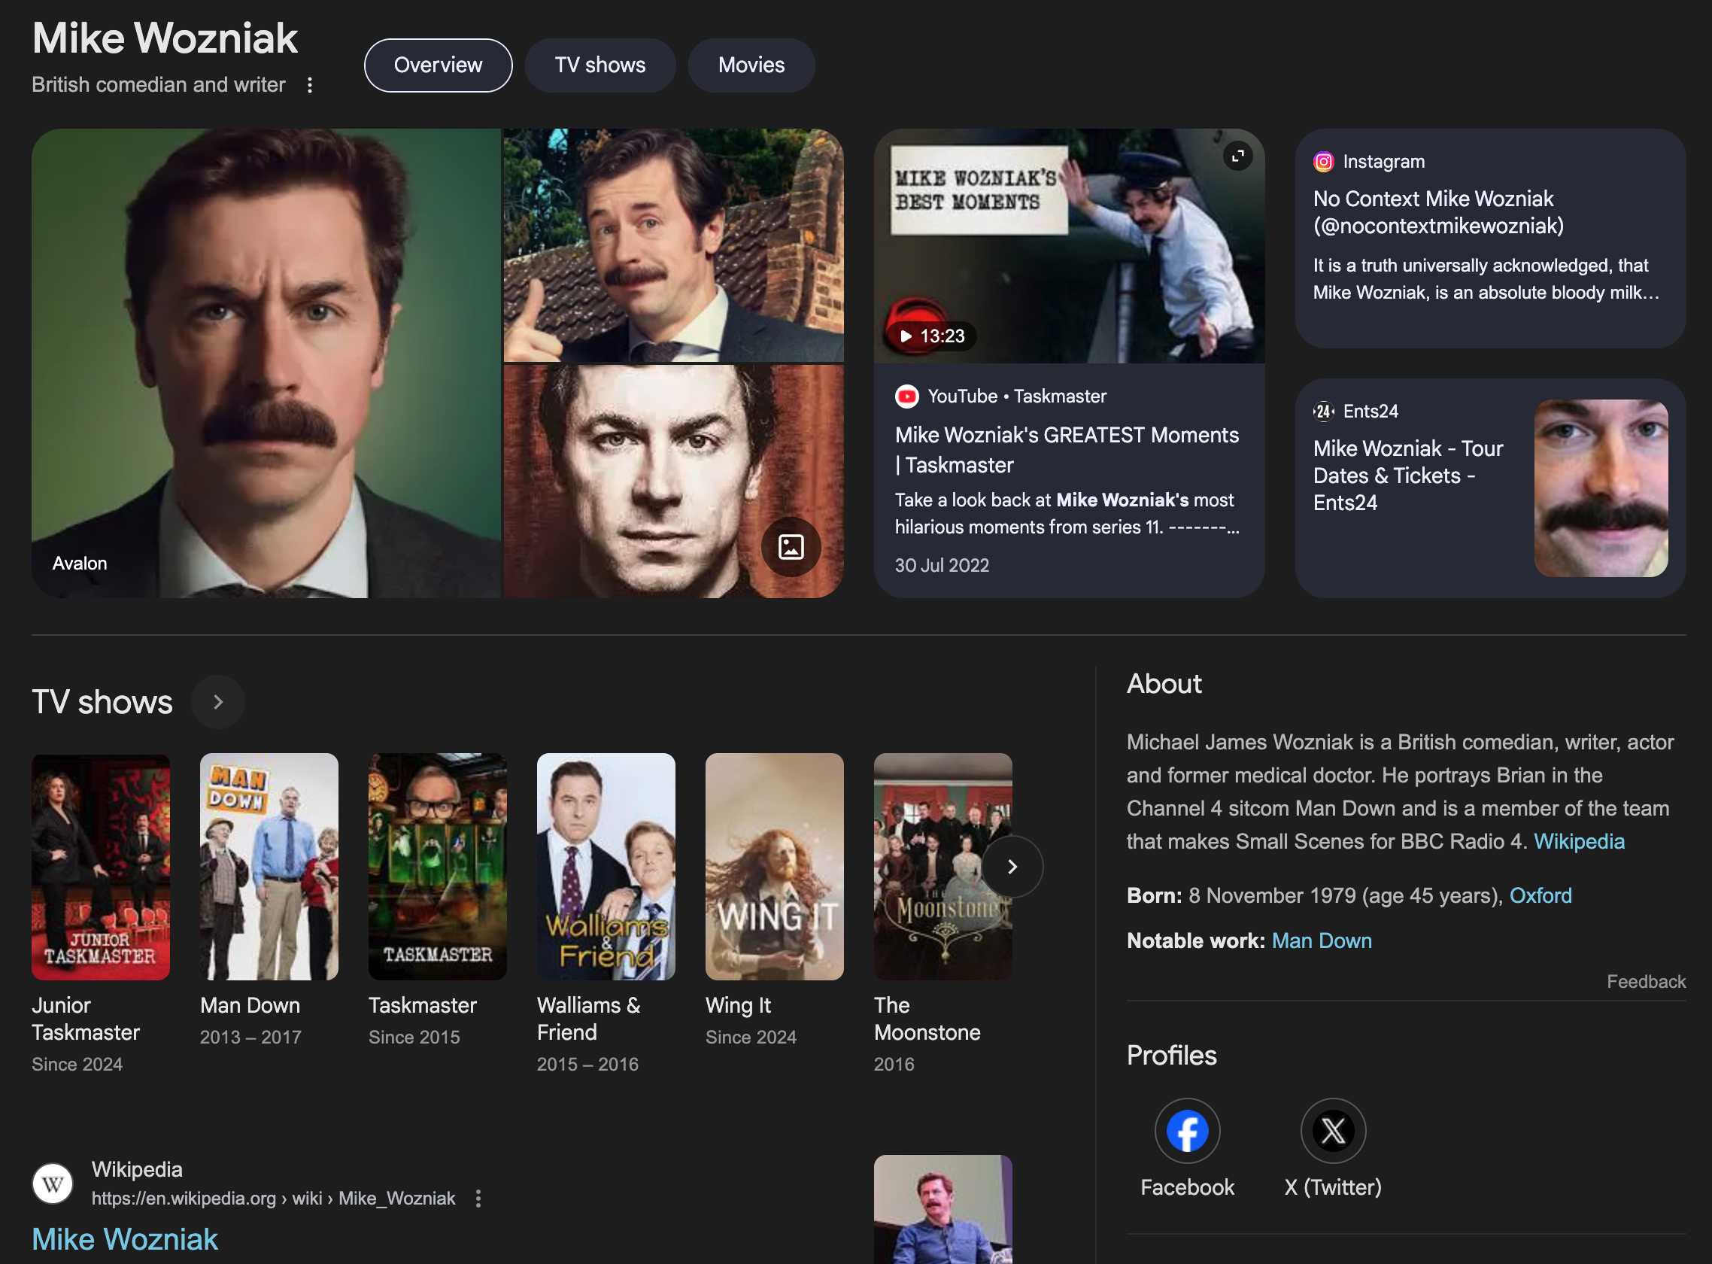
Task: Open the thumbnail beside the Wikipedia result
Action: pyautogui.click(x=943, y=1209)
